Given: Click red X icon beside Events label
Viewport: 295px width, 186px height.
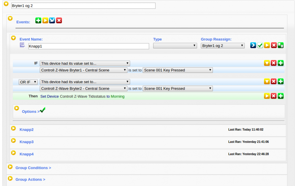Looking at the screenshot, I should click(x=59, y=21).
